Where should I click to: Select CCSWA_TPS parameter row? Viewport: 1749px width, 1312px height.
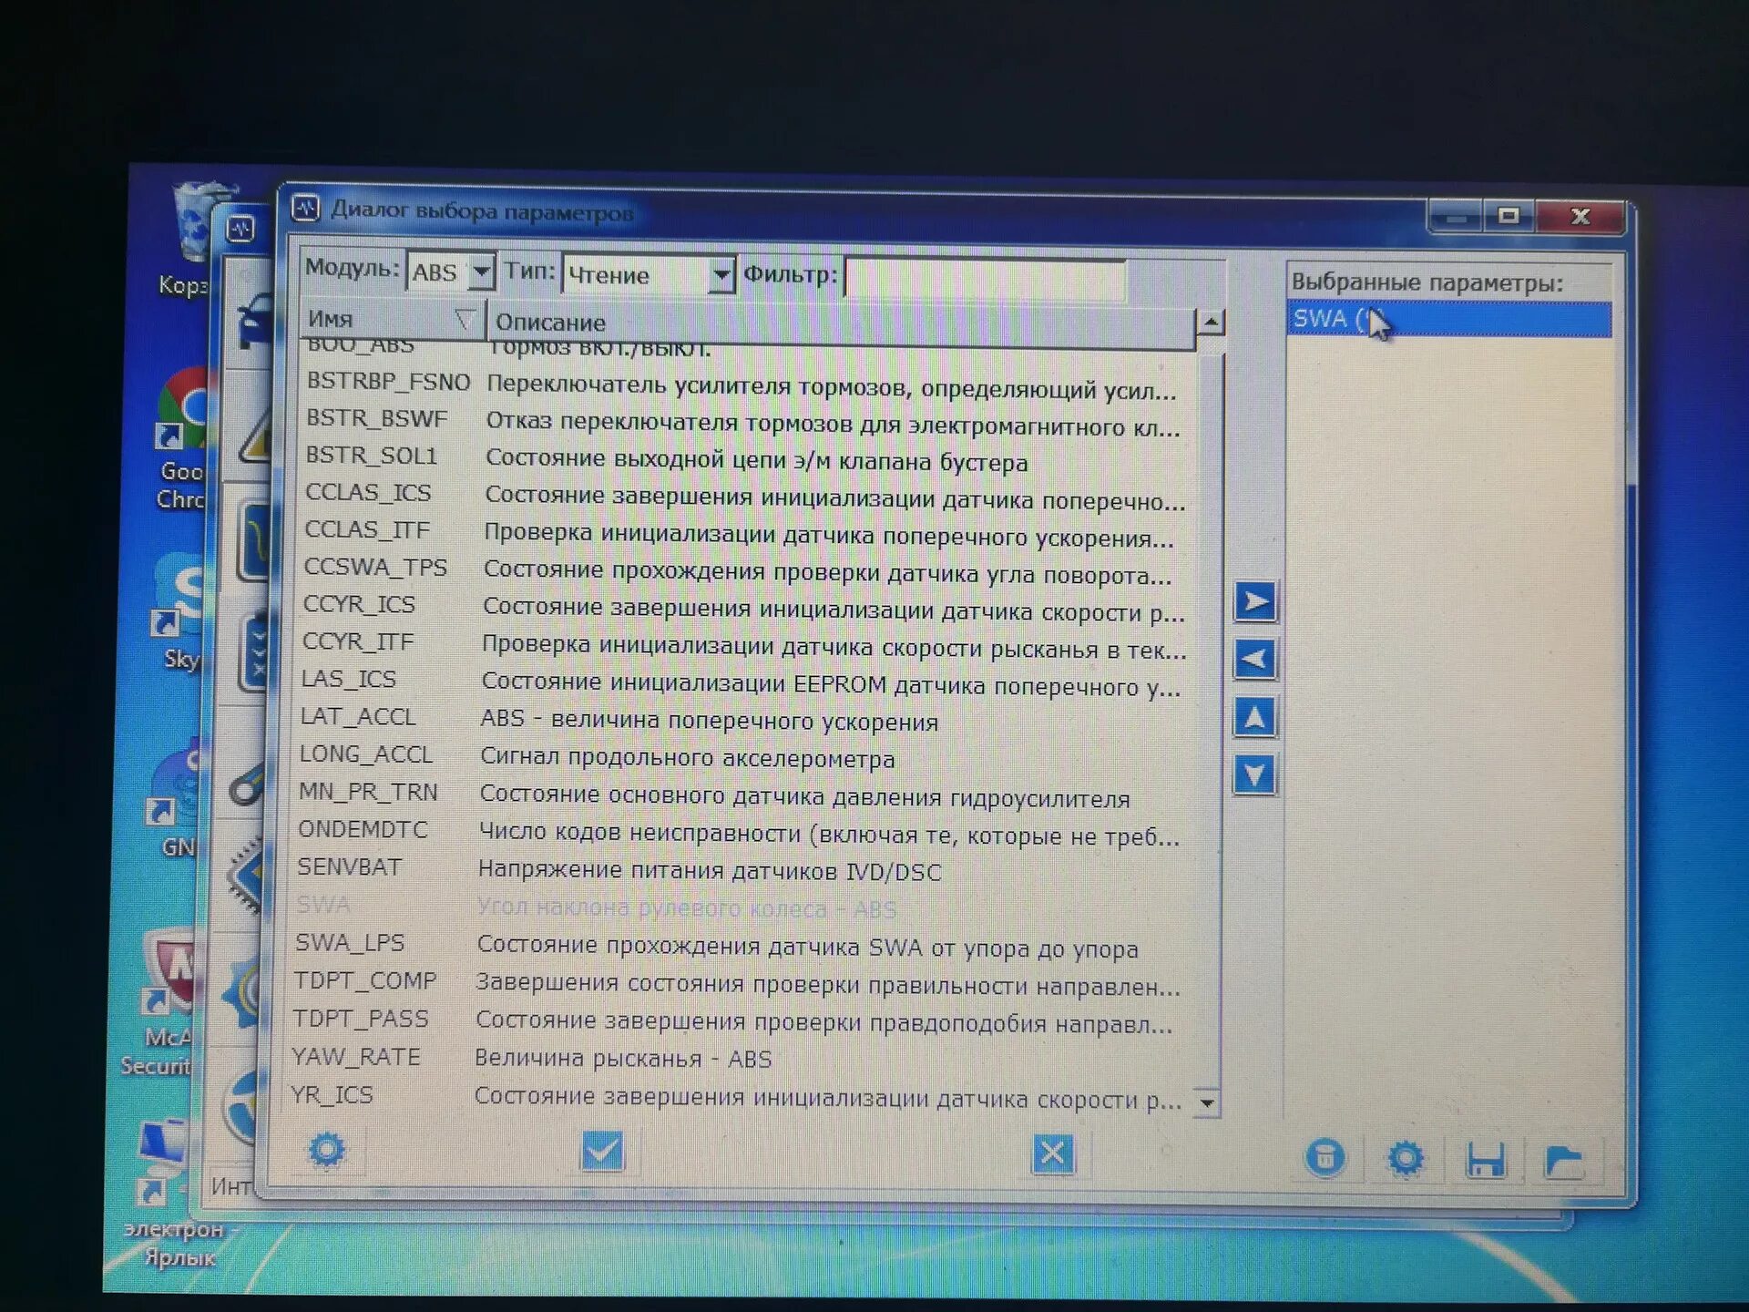(743, 571)
